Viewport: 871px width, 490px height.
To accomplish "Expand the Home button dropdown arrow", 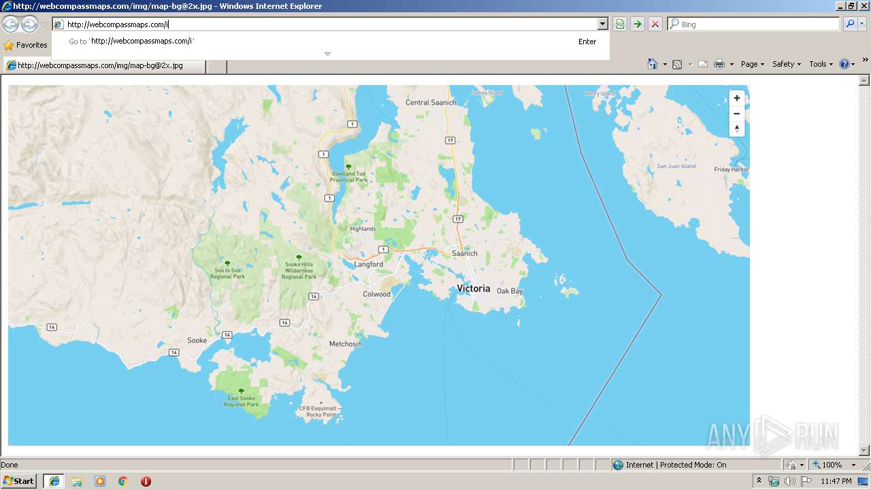I will tap(665, 64).
